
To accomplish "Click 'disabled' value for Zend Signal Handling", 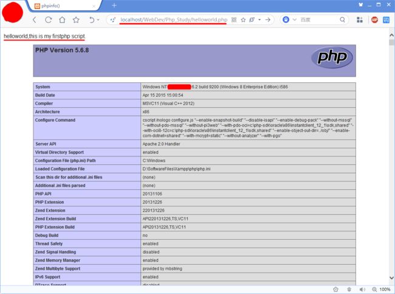I will tap(151, 252).
